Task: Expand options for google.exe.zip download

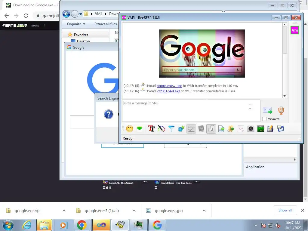Action: click(x=64, y=211)
